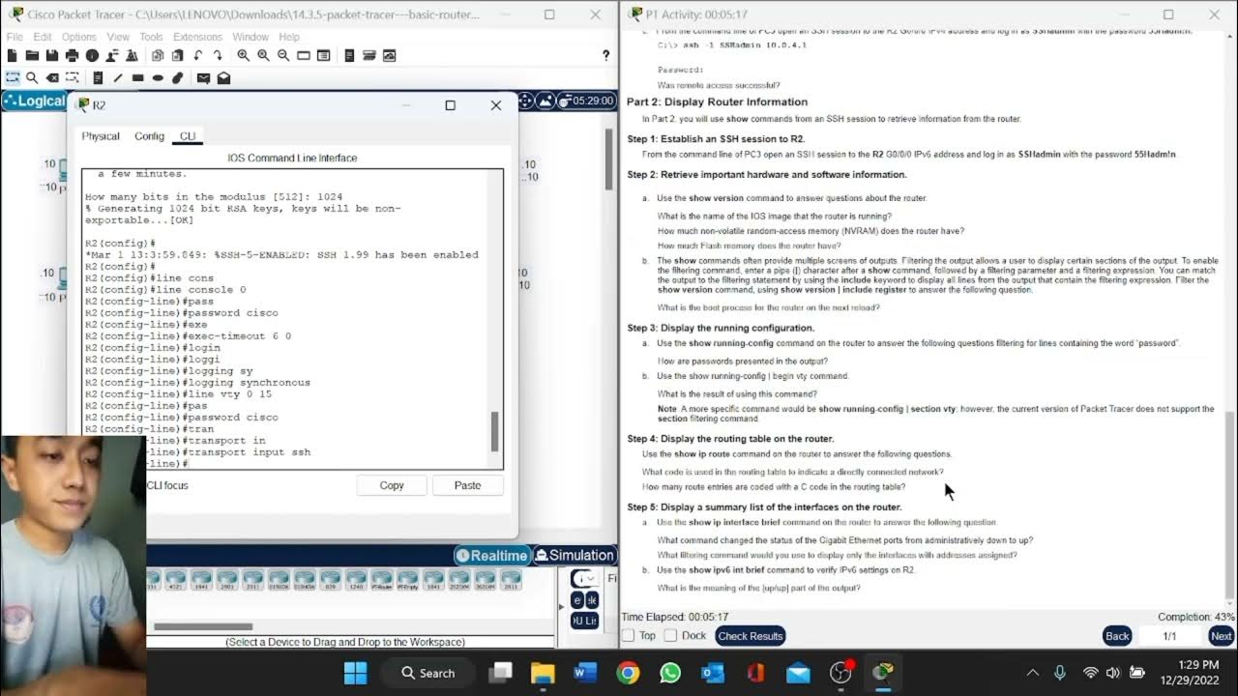
Task: Select the Add Simple PDU envelope icon
Action: [x=202, y=78]
